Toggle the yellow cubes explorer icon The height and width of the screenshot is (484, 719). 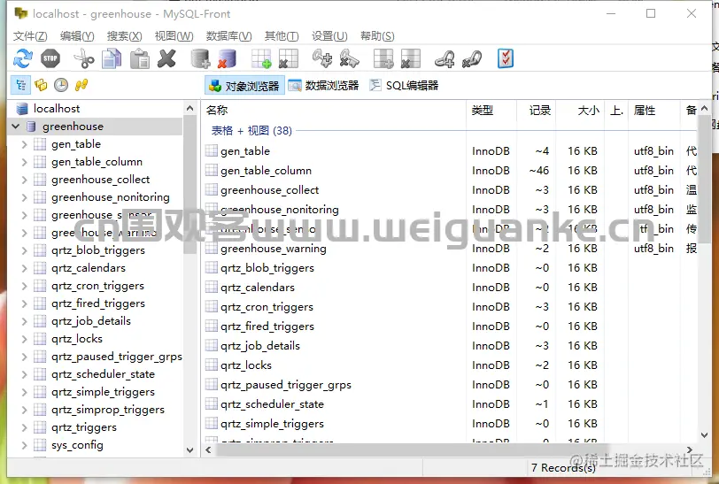(41, 85)
